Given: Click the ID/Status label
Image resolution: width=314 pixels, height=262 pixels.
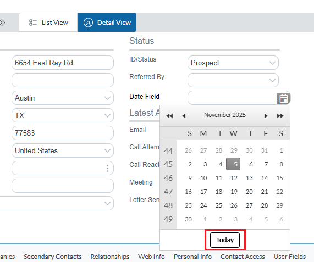Looking at the screenshot, I should [x=143, y=59].
